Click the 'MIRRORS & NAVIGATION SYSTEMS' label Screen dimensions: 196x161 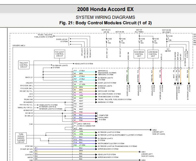[x=107, y=72]
